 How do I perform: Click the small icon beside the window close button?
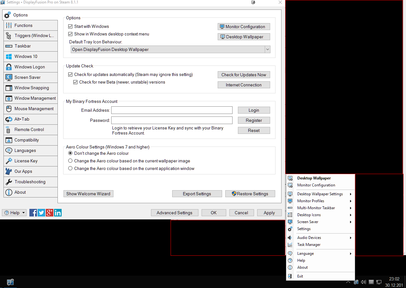click(253, 2)
